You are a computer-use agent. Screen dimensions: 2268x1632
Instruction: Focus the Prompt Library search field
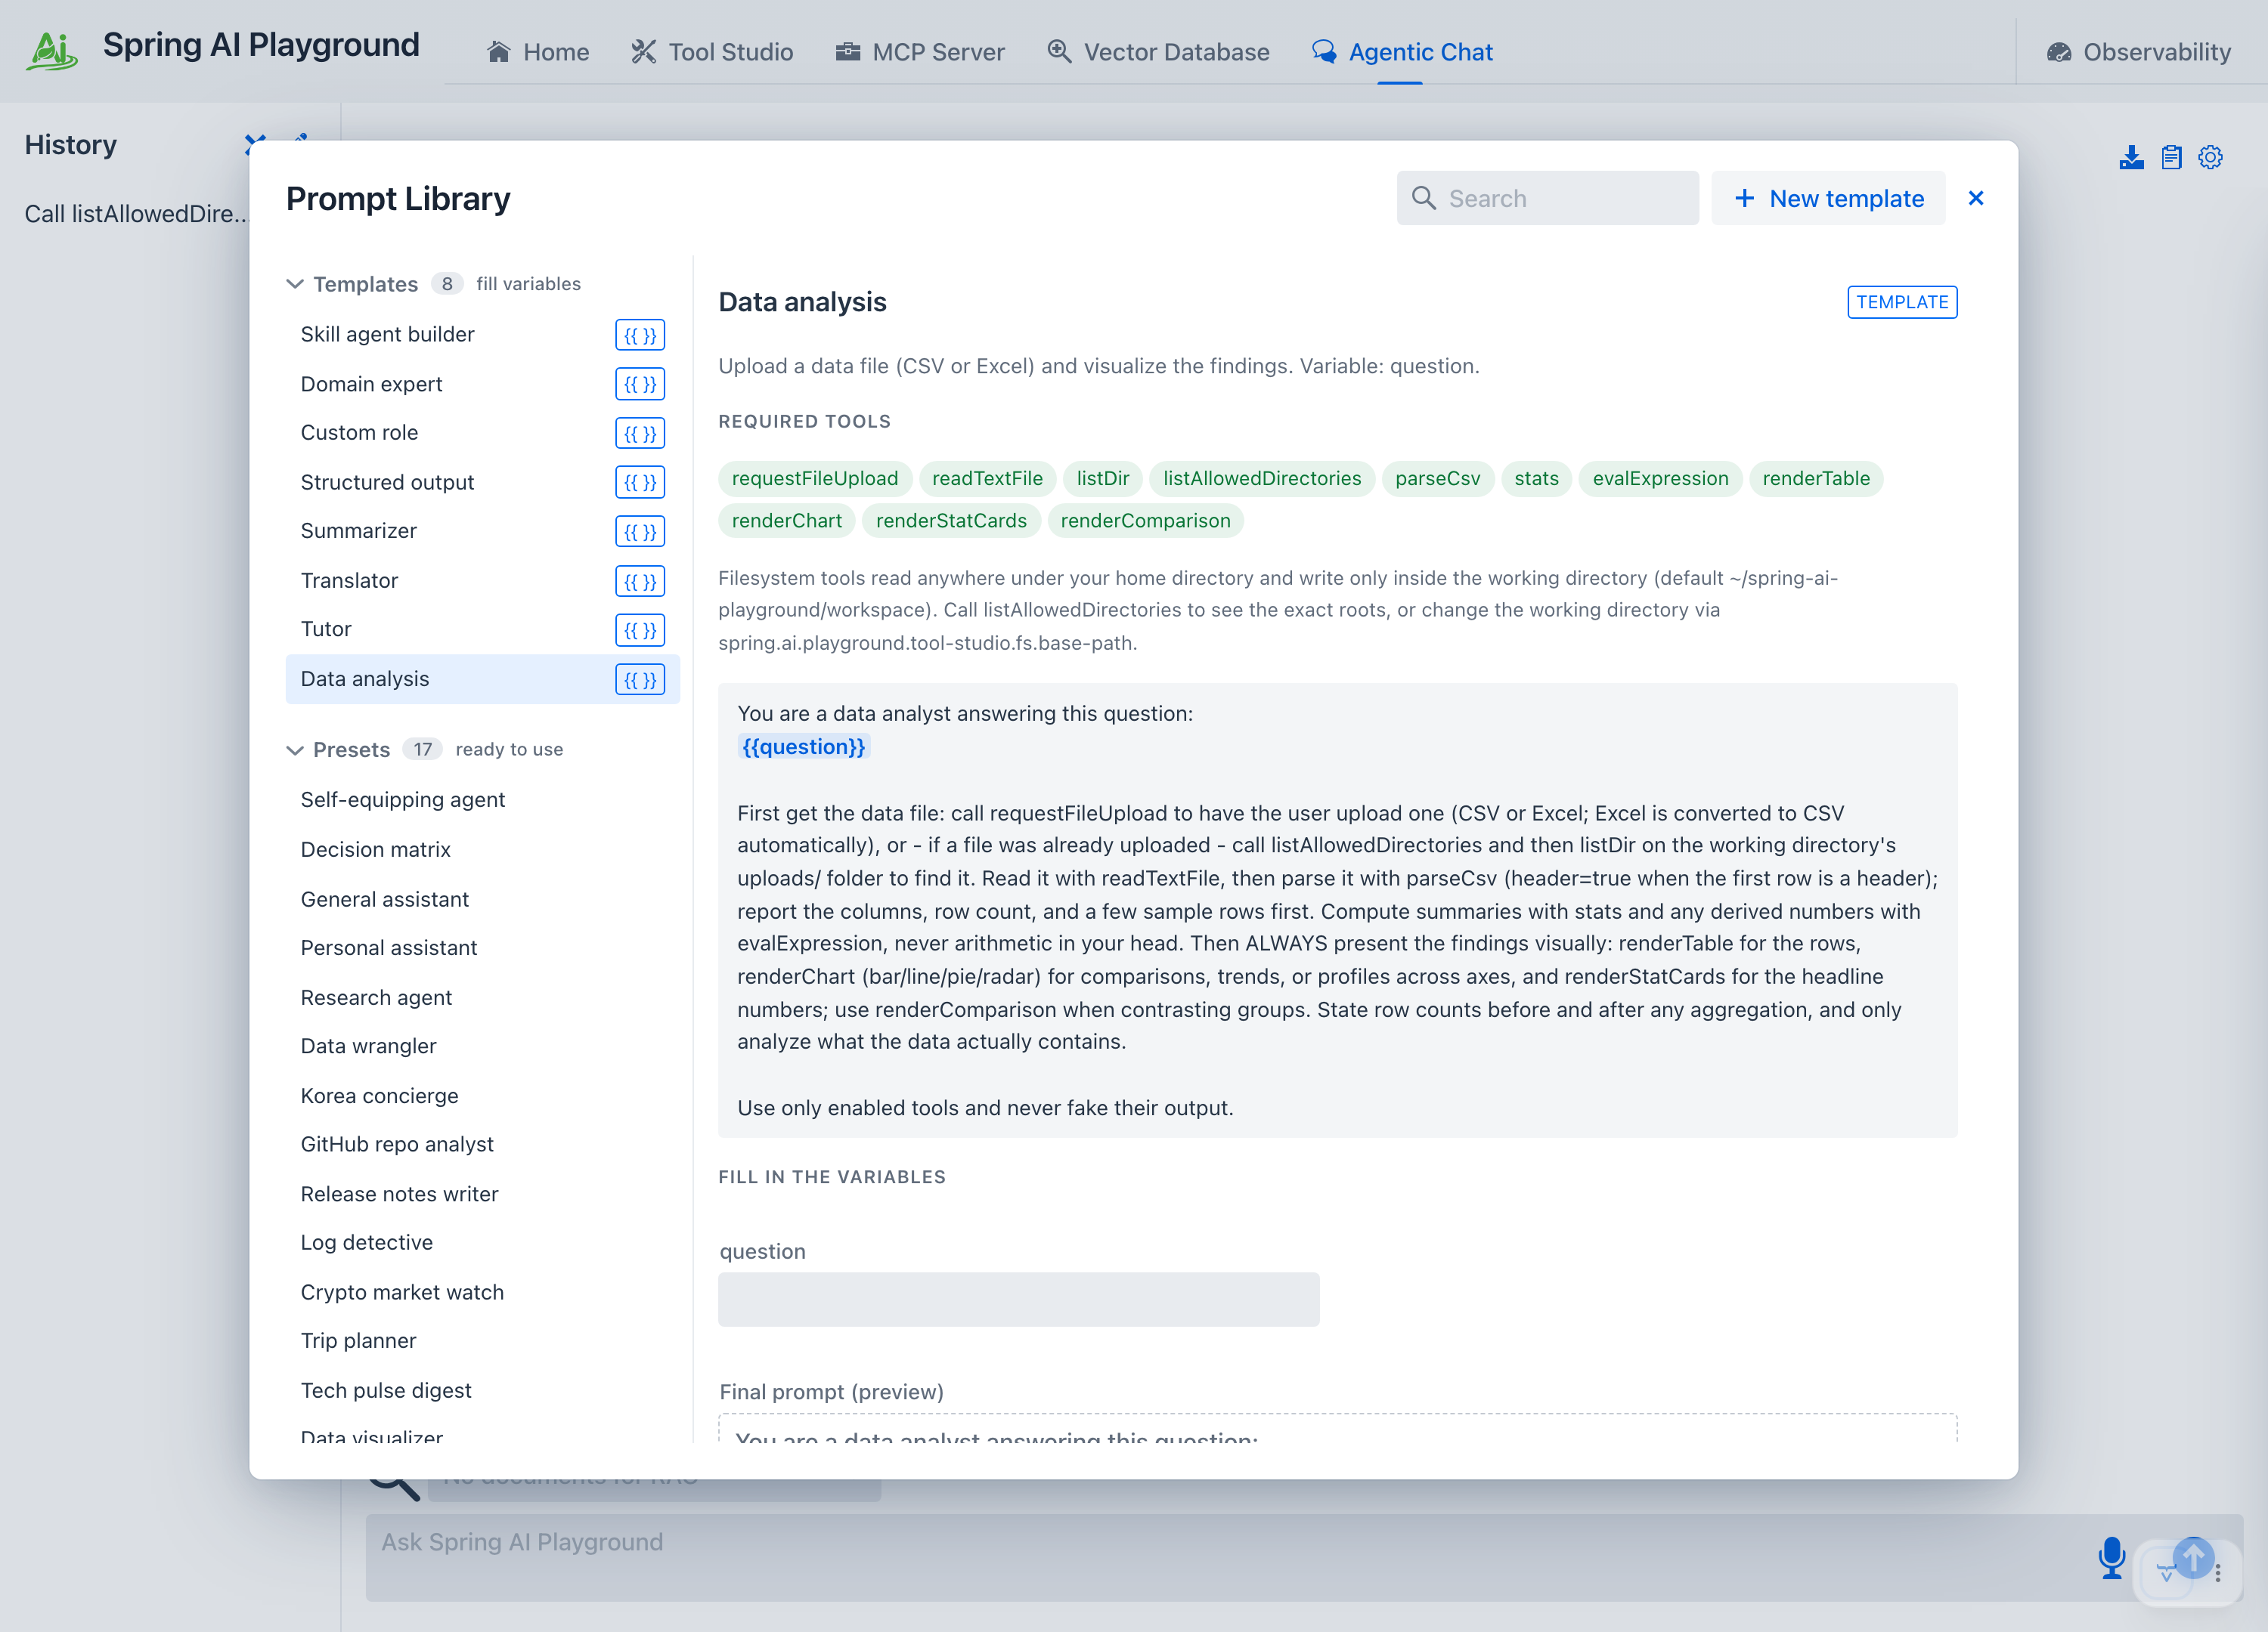click(1547, 198)
